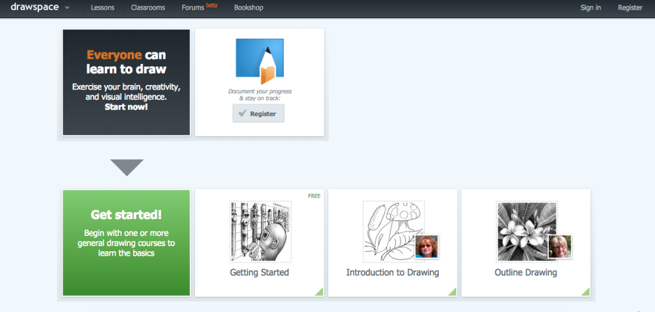Expand the drawspace dropdown arrow
The image size is (655, 312).
[67, 8]
